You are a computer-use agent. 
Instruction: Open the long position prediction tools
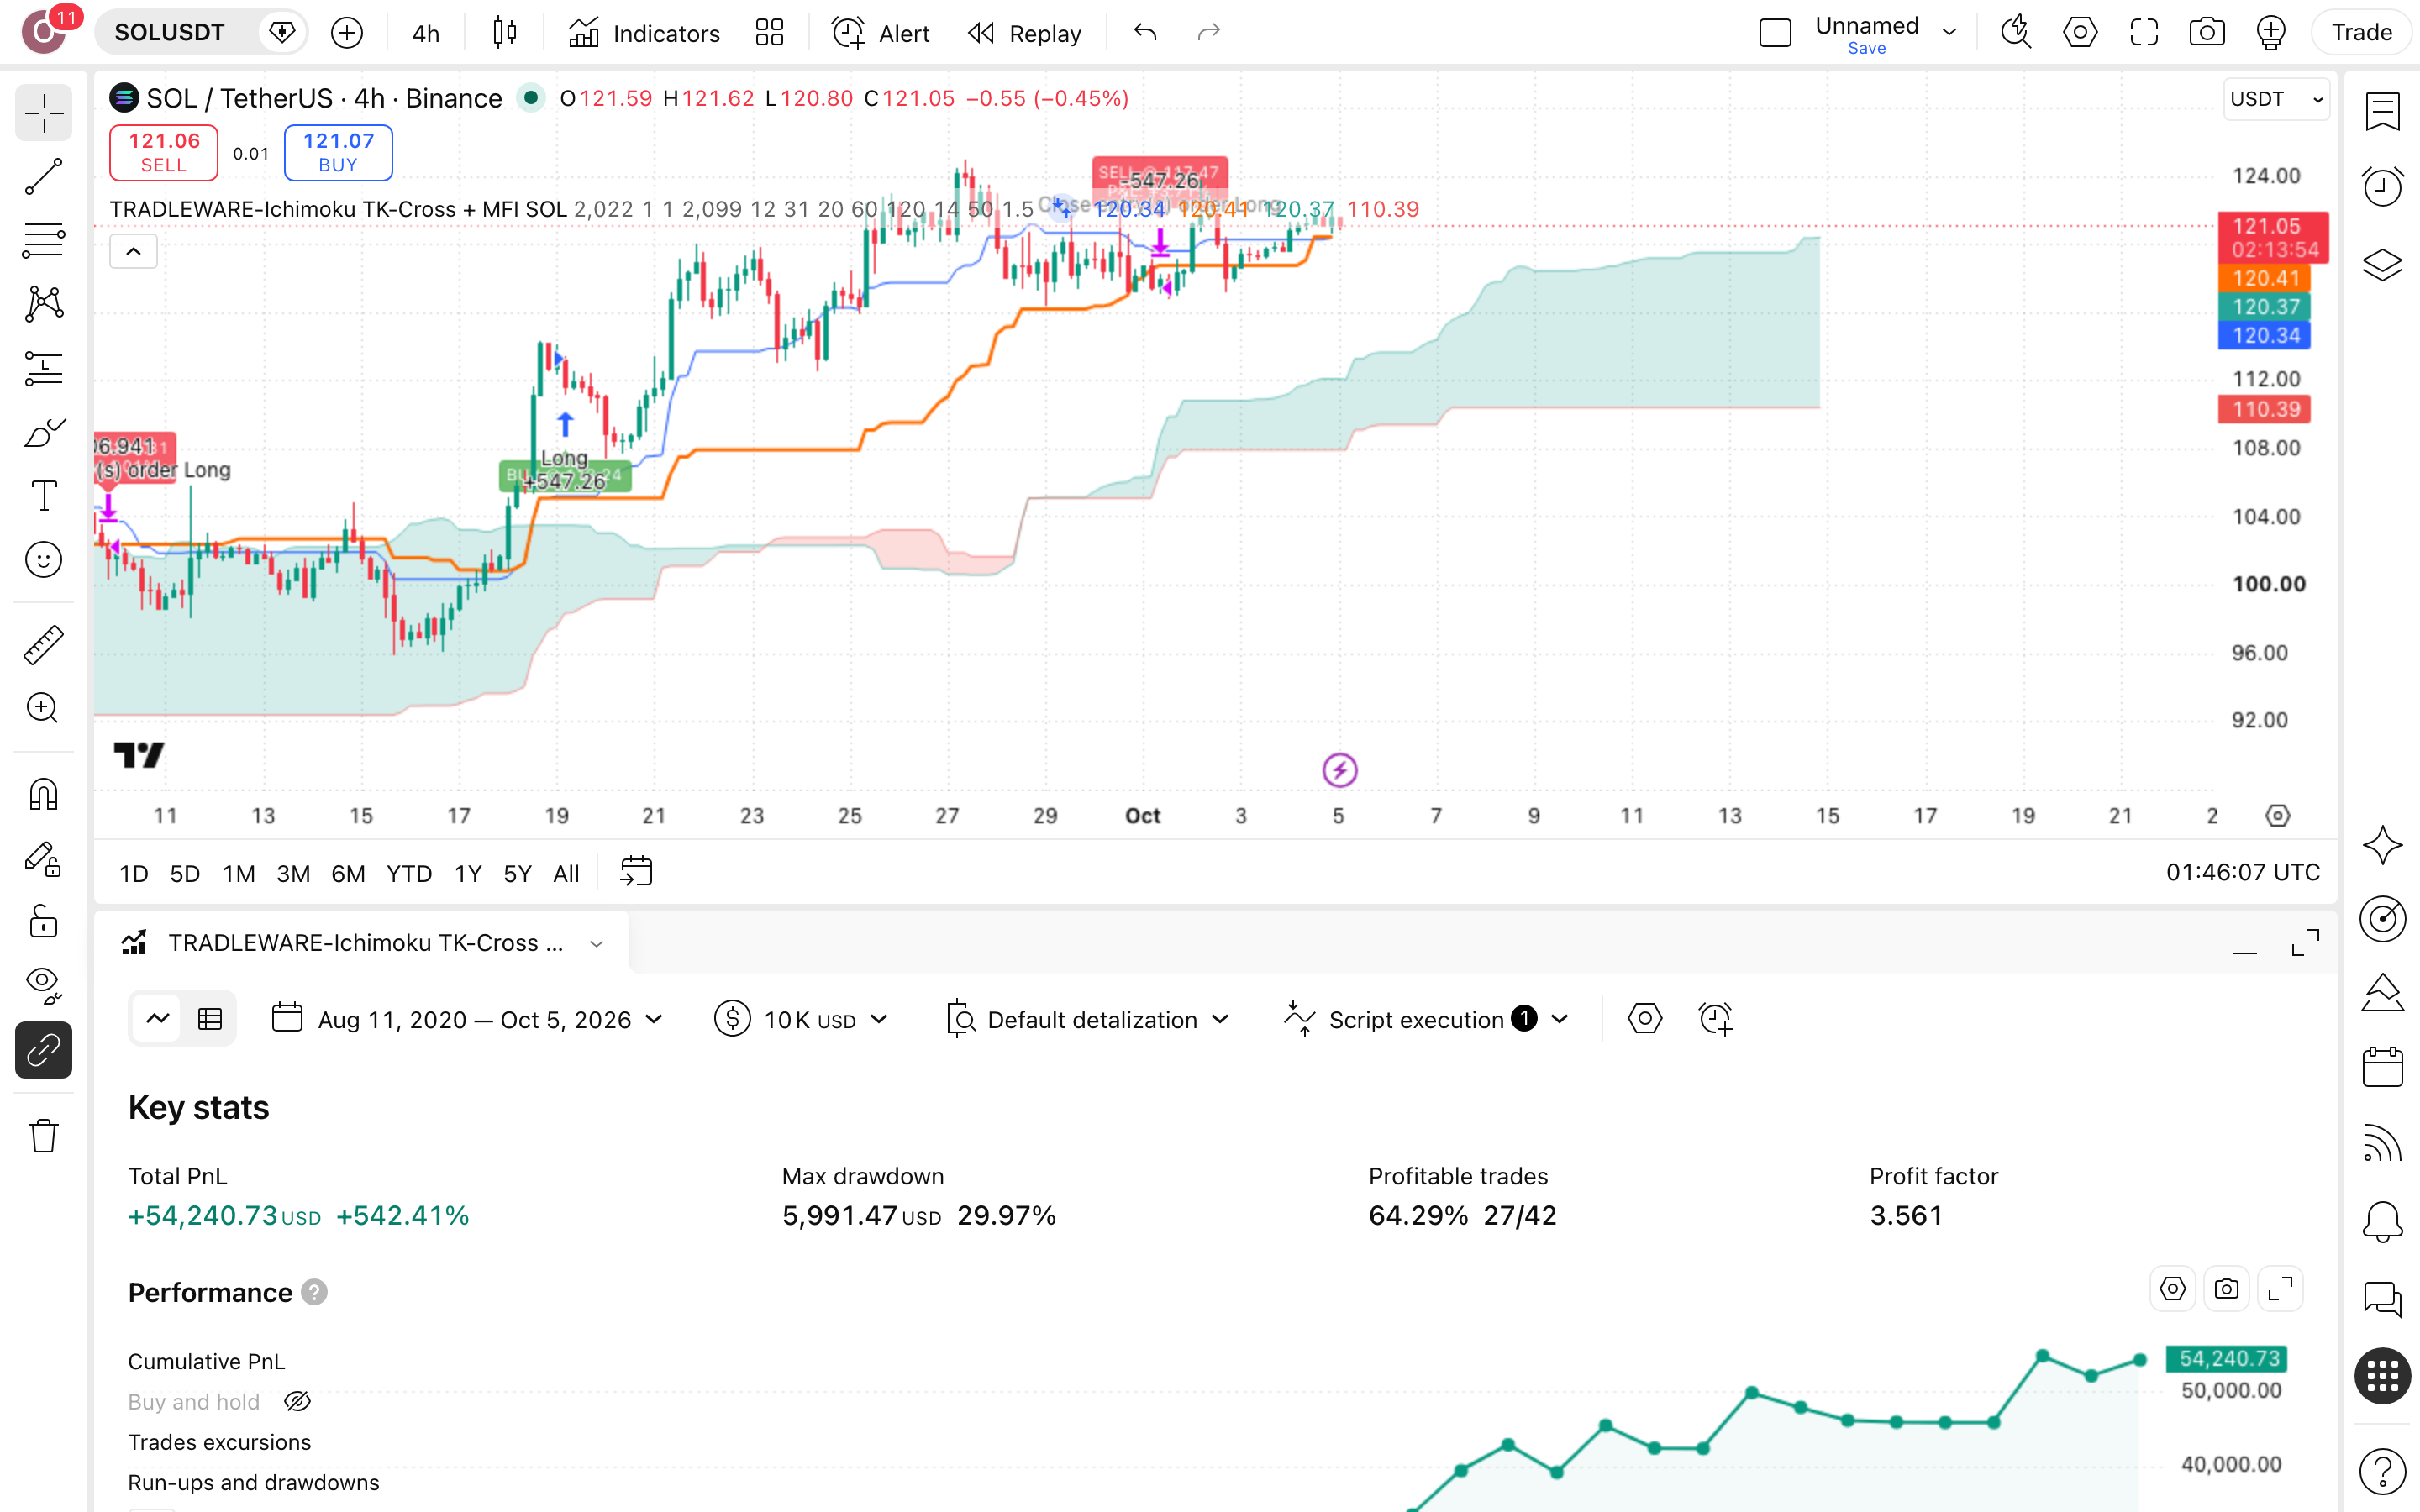pyautogui.click(x=43, y=369)
